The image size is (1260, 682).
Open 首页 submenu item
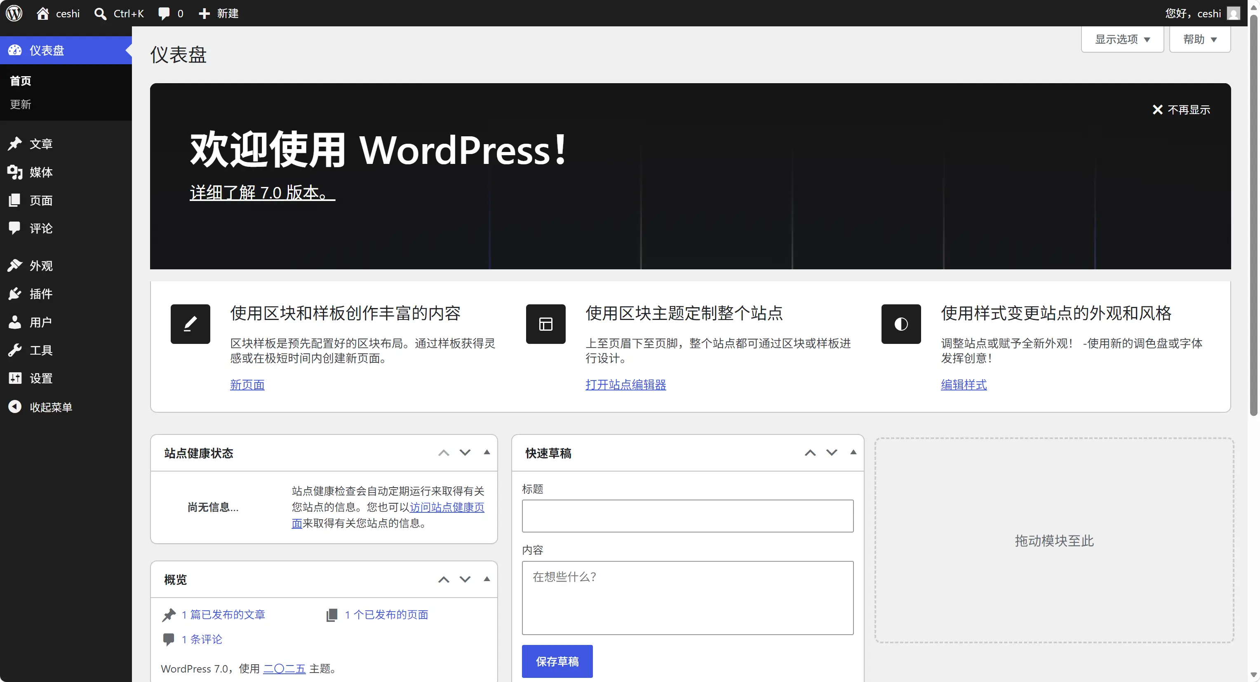(x=21, y=81)
